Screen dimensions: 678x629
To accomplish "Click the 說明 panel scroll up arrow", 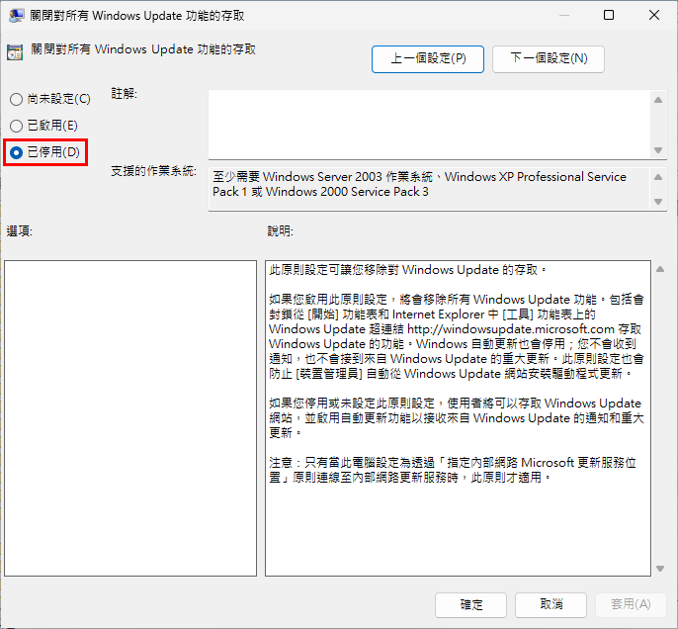I will click(x=660, y=269).
